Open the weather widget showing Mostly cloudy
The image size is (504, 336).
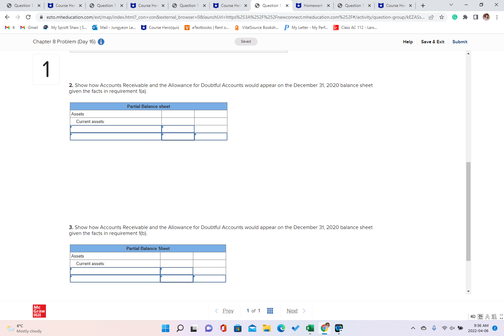(x=25, y=328)
